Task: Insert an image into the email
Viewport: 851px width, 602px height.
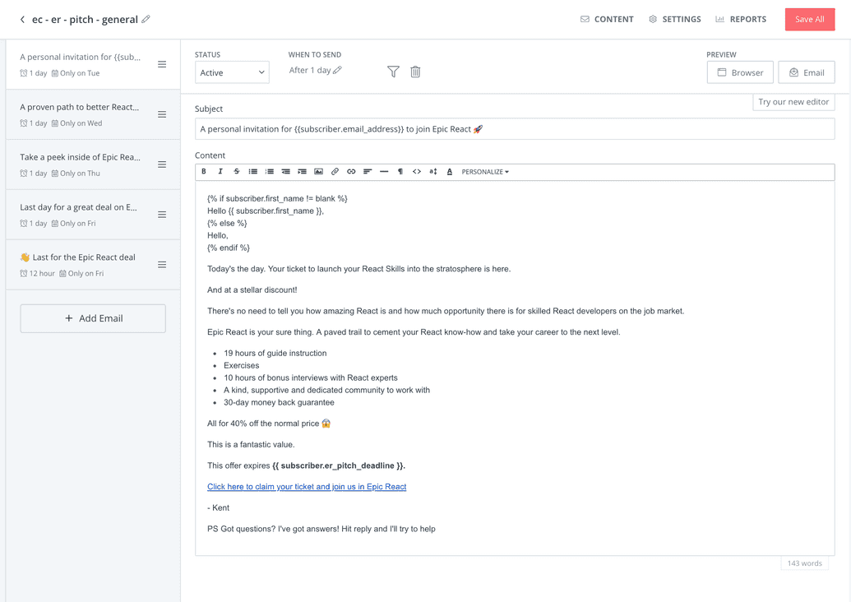Action: point(319,171)
